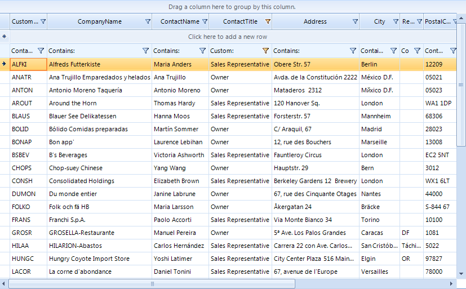Select the ALFKI customer ID cell
The height and width of the screenshot is (289, 466).
[x=29, y=64]
